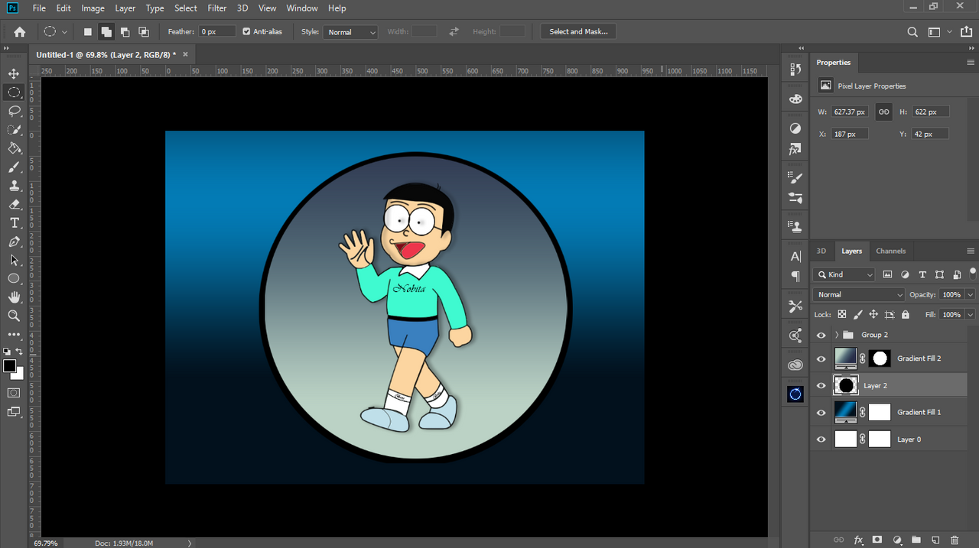Open the Adjustments panel icon

(795, 128)
